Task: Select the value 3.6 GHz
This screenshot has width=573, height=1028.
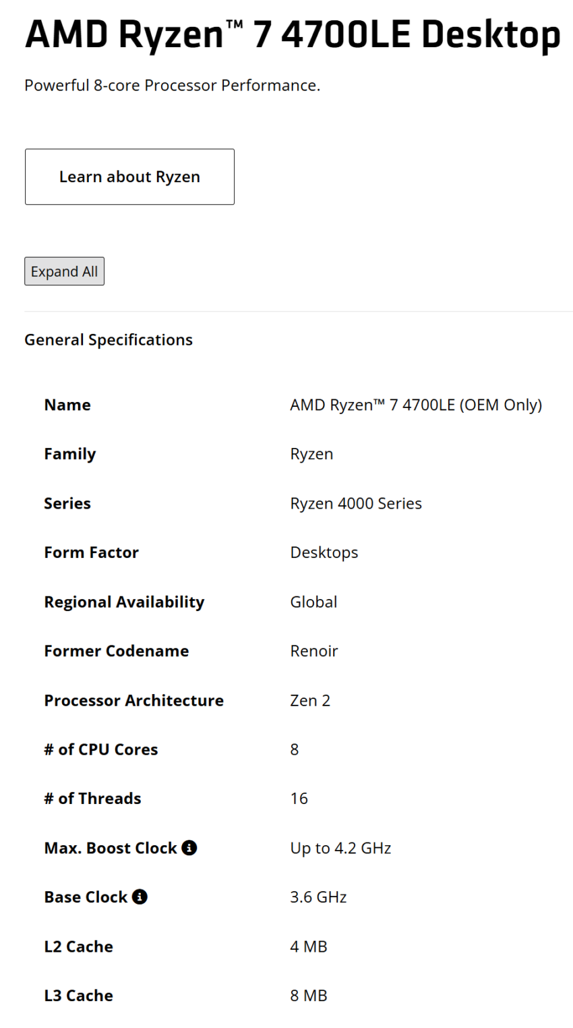Action: [318, 897]
